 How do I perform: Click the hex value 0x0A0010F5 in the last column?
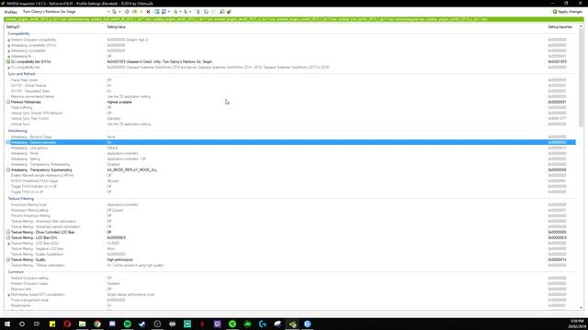tap(558, 61)
